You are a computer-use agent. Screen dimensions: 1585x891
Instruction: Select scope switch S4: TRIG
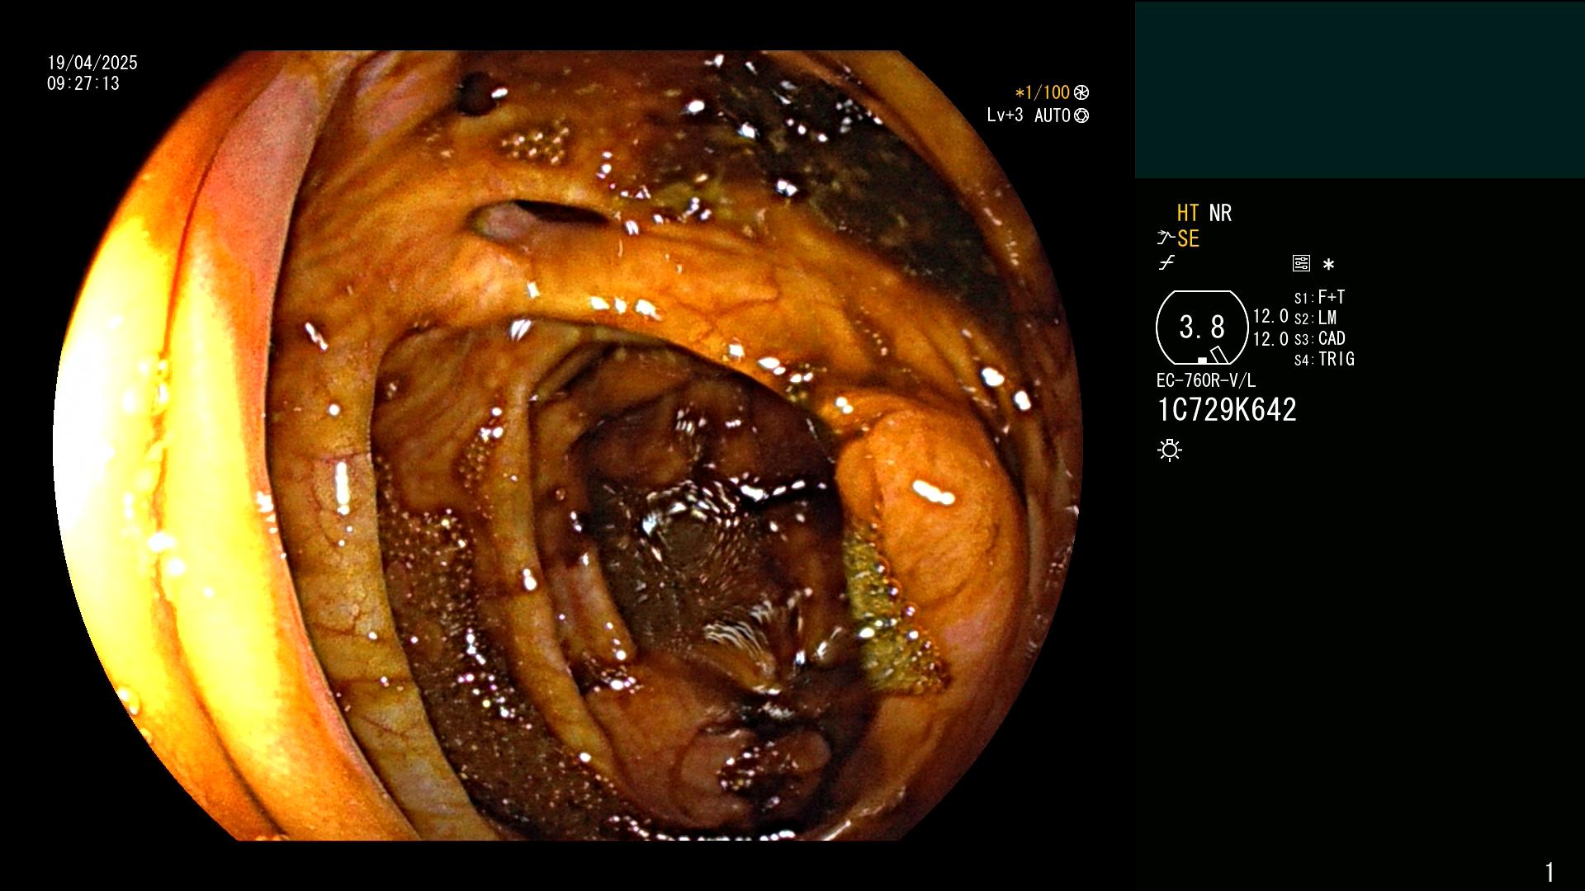tap(1324, 359)
